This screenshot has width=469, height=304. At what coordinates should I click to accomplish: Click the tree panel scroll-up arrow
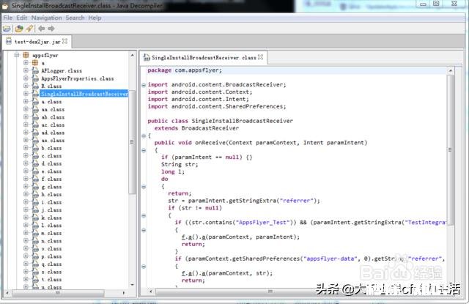tap(132, 55)
